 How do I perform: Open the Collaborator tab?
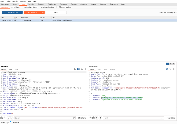(52, 4)
